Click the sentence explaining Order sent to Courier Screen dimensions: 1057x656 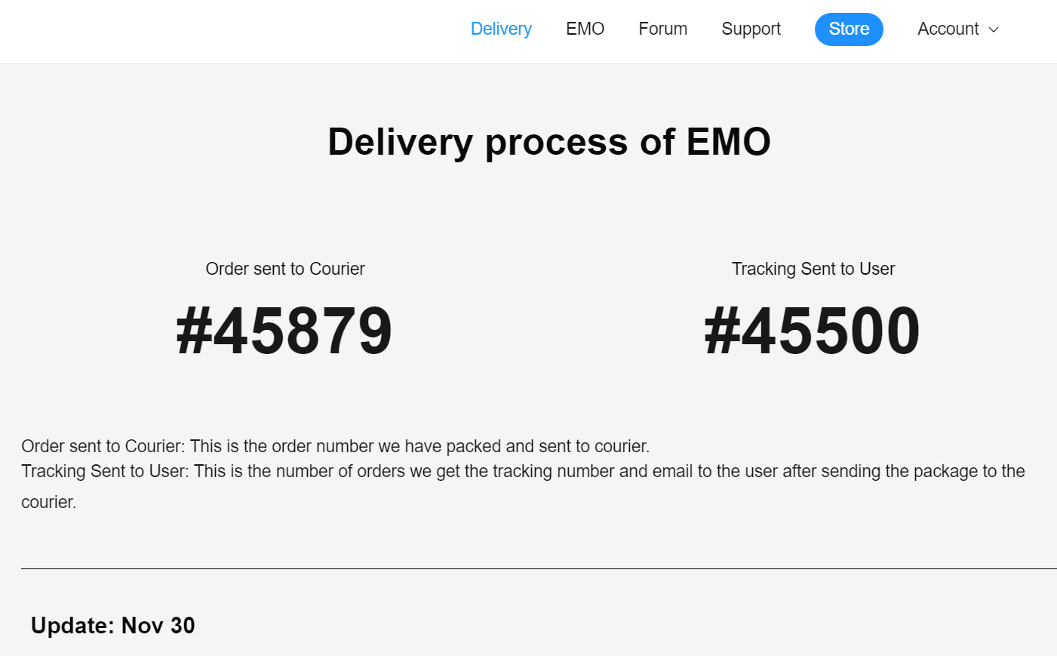tap(335, 446)
